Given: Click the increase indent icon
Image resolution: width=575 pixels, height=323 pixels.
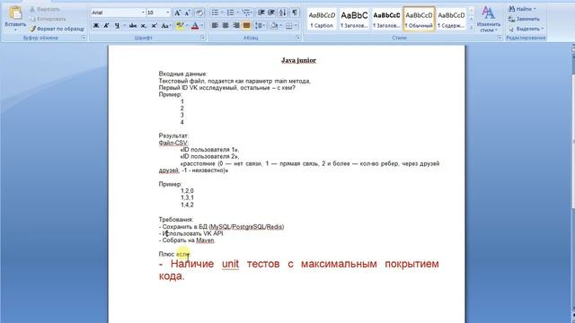Looking at the screenshot, I should click(271, 13).
